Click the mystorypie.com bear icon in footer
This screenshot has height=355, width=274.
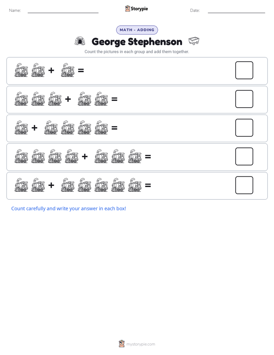pos(122,344)
